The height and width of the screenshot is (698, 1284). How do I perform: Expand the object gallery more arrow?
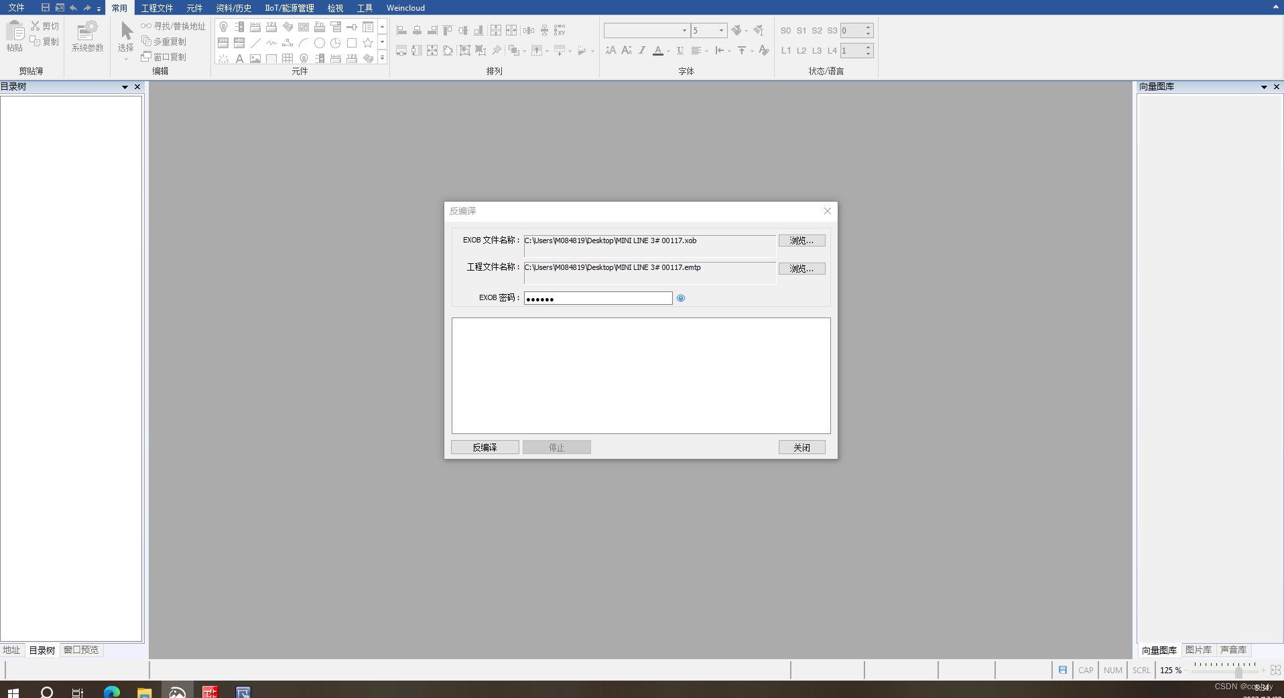(x=383, y=58)
